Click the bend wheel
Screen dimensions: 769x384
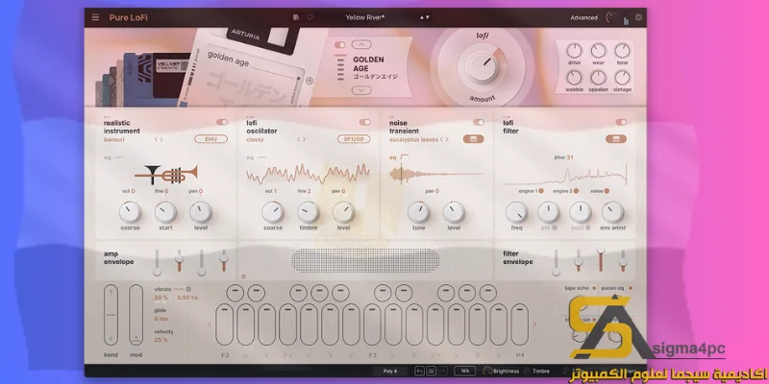coord(111,315)
